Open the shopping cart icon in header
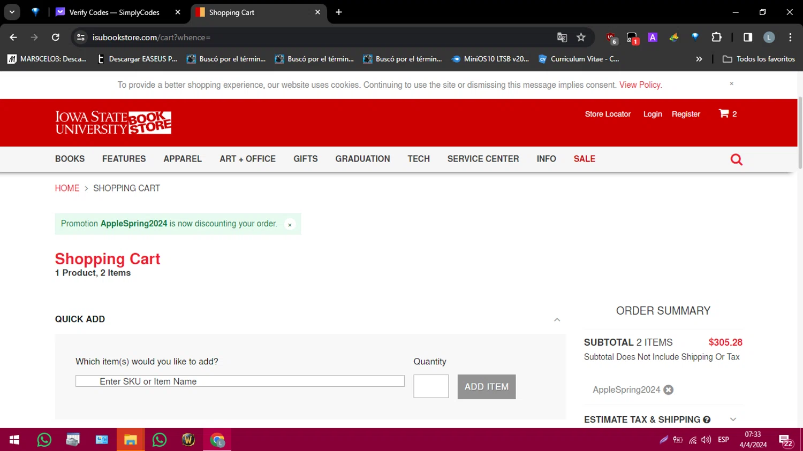 724,113
